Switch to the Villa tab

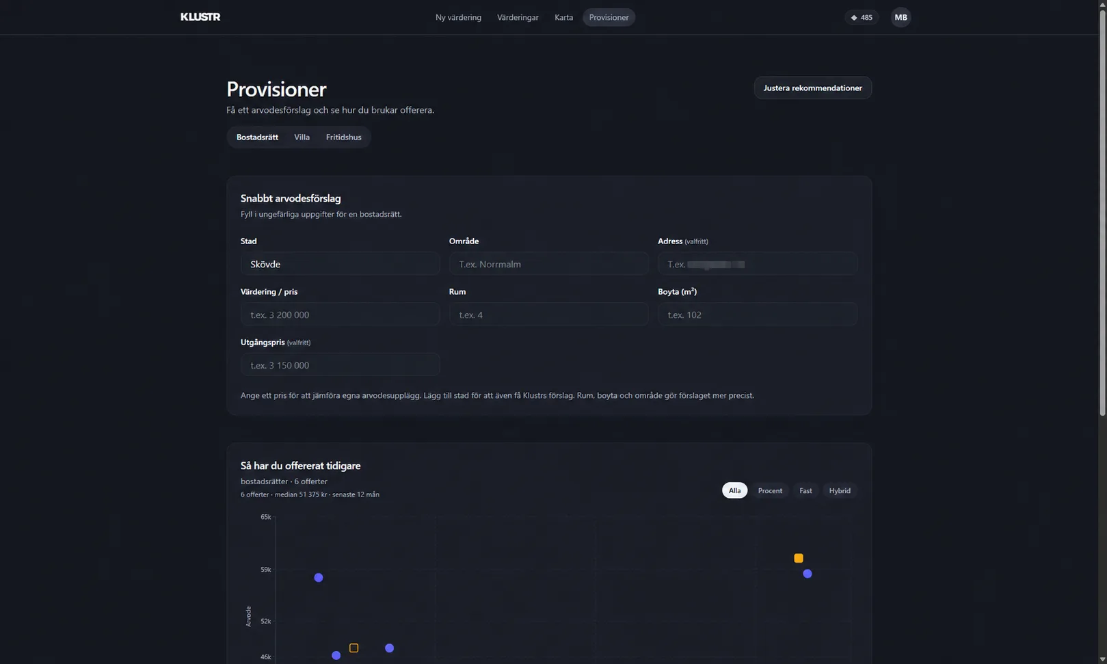[x=302, y=137]
